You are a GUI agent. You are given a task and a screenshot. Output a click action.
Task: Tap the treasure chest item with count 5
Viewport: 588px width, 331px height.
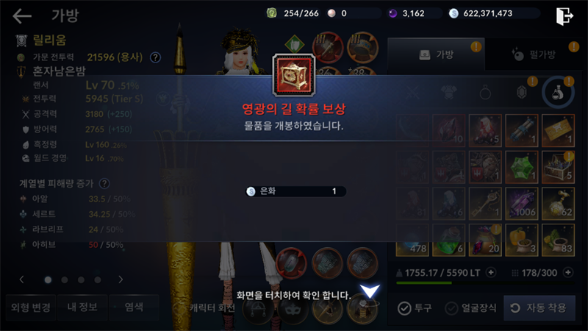(558, 167)
